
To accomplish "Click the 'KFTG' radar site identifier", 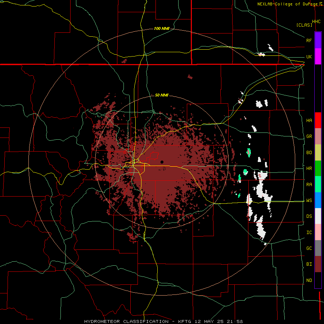I will point(185,321).
